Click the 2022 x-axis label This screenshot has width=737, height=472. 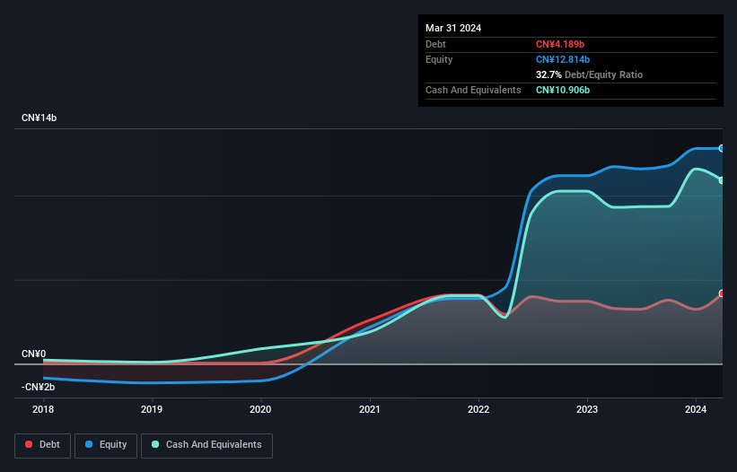[478, 409]
